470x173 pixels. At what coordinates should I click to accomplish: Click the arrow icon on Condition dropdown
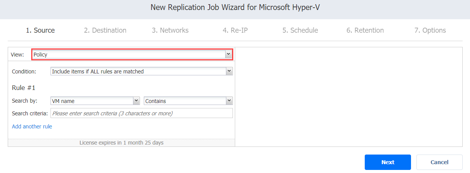[229, 71]
